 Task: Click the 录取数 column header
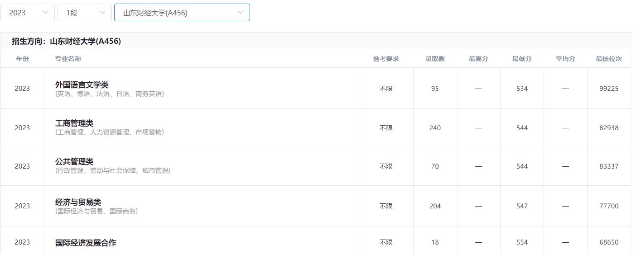[x=435, y=59]
